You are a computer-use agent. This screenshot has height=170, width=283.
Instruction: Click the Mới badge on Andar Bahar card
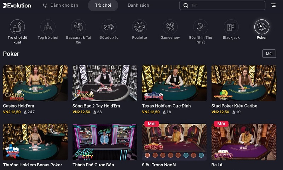coord(152,124)
